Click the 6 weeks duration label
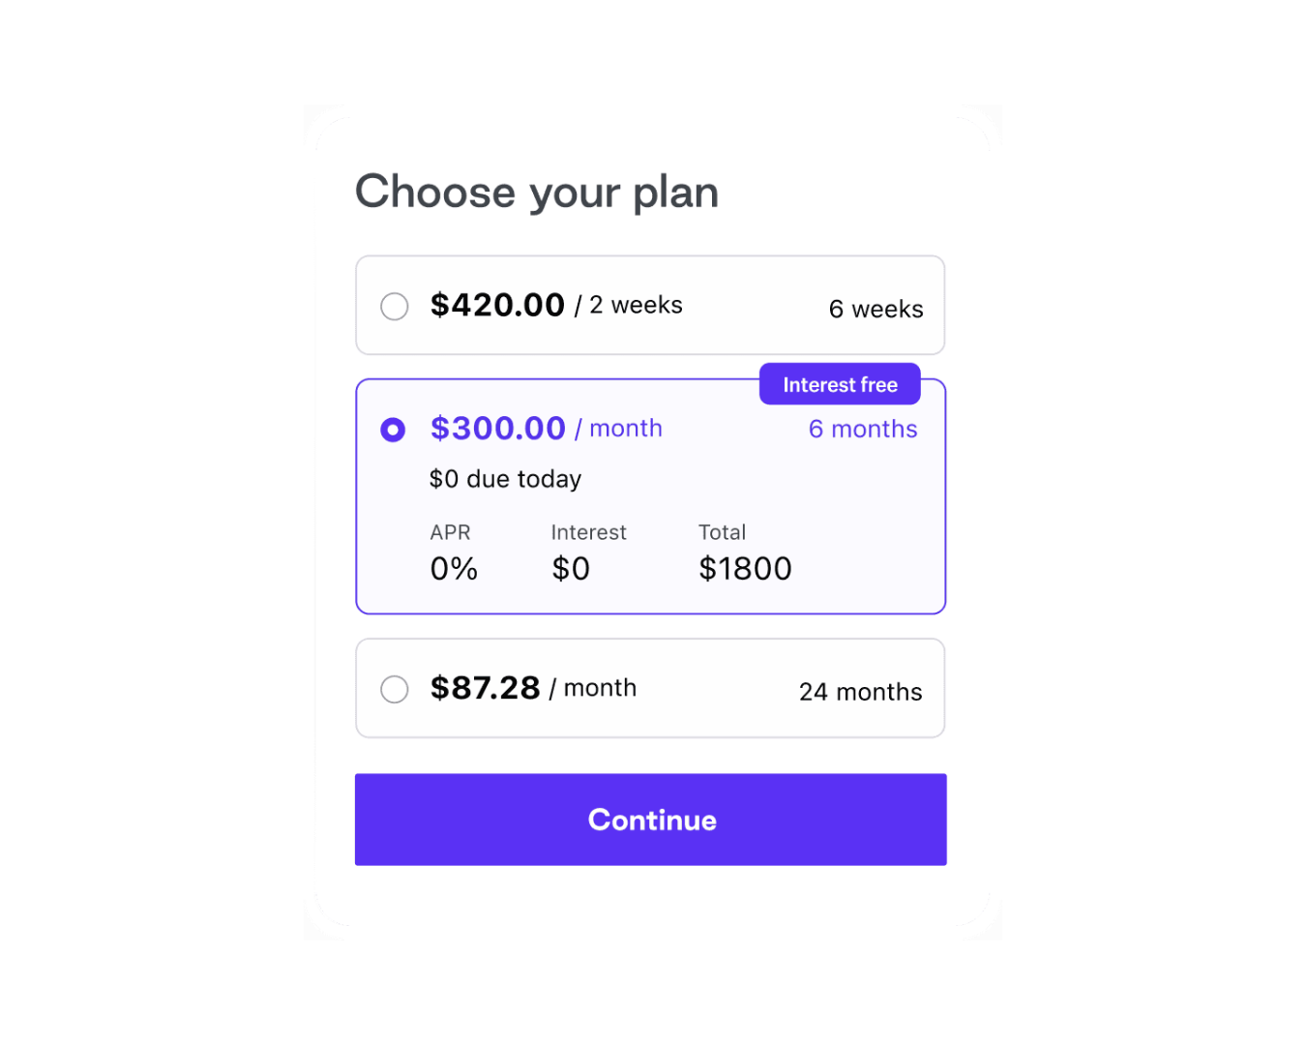1306x1045 pixels. pyautogui.click(x=876, y=310)
